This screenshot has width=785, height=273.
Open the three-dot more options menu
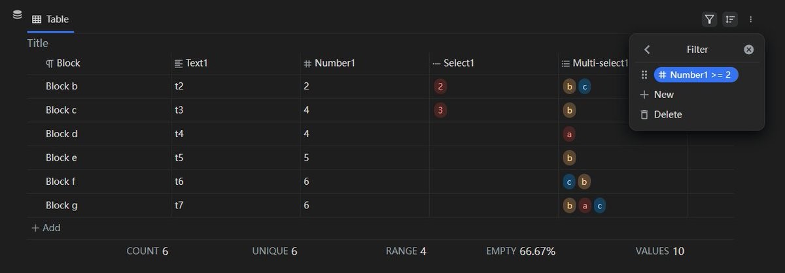click(751, 20)
